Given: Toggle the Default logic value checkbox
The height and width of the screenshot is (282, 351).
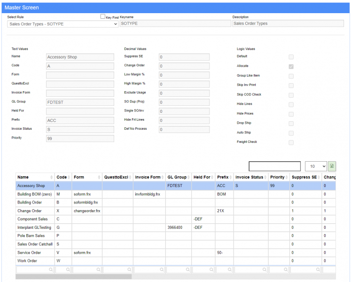Looking at the screenshot, I should tap(291, 56).
